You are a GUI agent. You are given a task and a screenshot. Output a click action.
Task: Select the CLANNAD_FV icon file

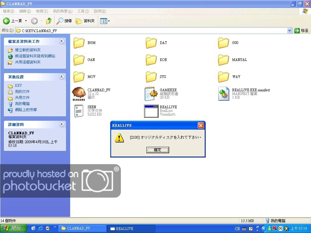point(91,94)
